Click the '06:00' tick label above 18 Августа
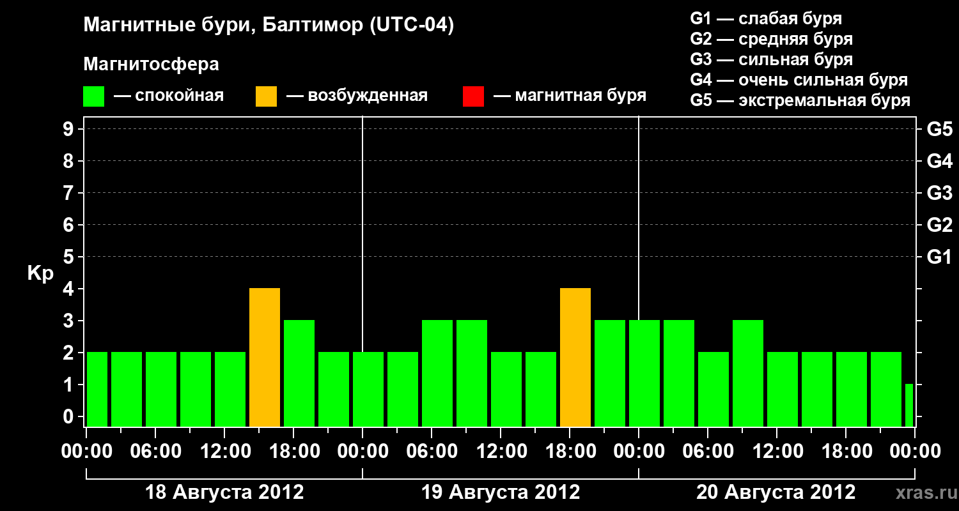This screenshot has width=959, height=511. (x=155, y=452)
